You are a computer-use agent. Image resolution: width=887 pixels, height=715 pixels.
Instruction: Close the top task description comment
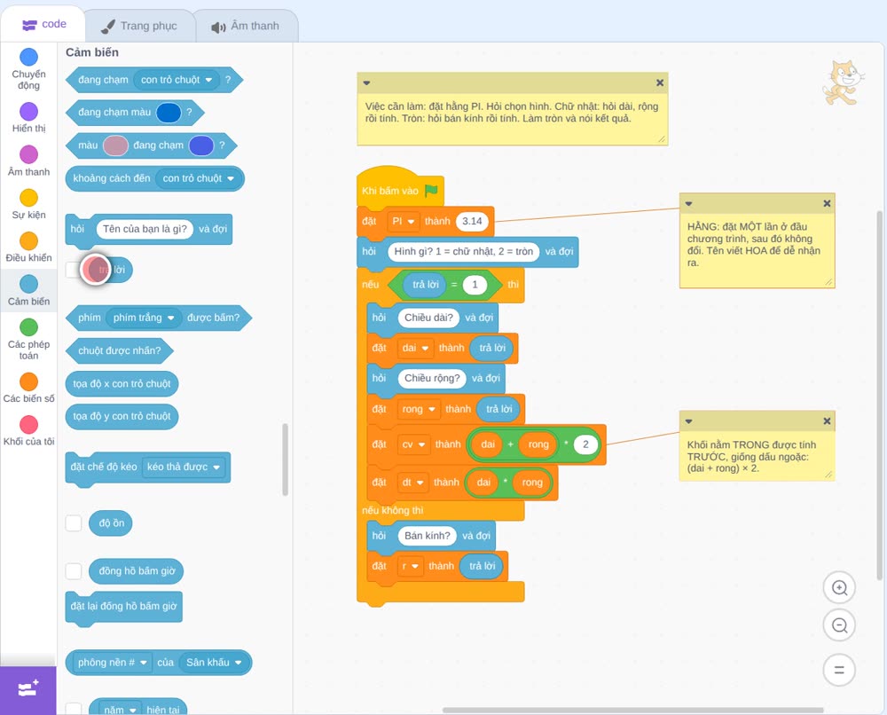[660, 82]
